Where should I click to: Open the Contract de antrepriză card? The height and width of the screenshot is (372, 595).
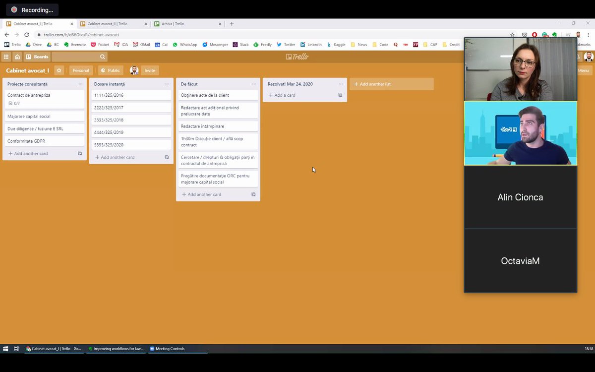[45, 99]
